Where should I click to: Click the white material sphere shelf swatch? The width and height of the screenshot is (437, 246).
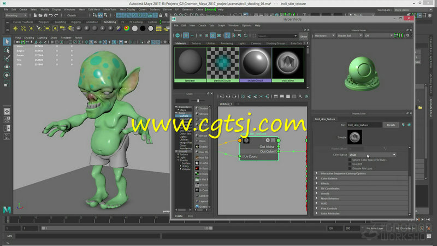click(x=135, y=28)
